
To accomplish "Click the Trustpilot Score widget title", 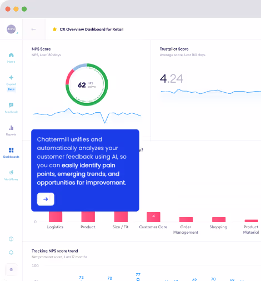I will (x=174, y=49).
